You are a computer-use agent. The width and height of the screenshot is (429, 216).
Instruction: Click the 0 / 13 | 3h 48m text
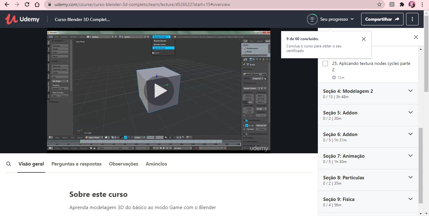336,97
